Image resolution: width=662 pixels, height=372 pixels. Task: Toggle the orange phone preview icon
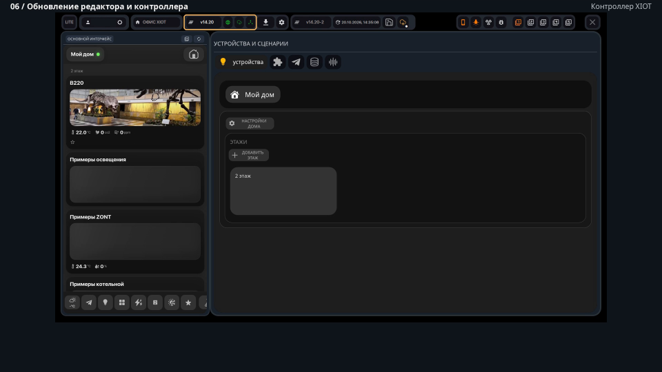pyautogui.click(x=463, y=22)
